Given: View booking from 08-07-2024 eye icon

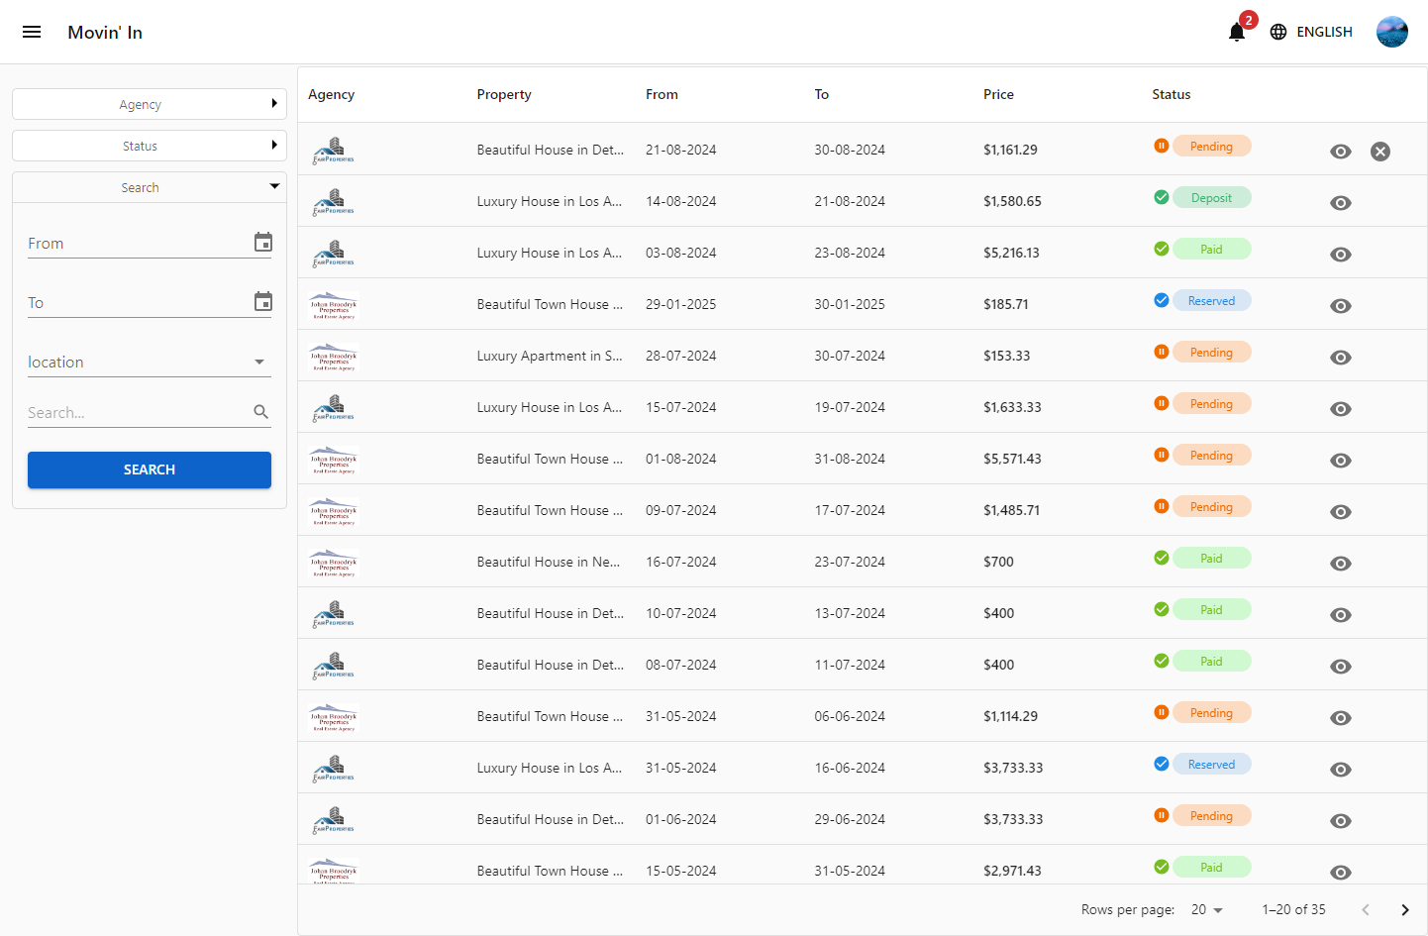Looking at the screenshot, I should pos(1341,666).
